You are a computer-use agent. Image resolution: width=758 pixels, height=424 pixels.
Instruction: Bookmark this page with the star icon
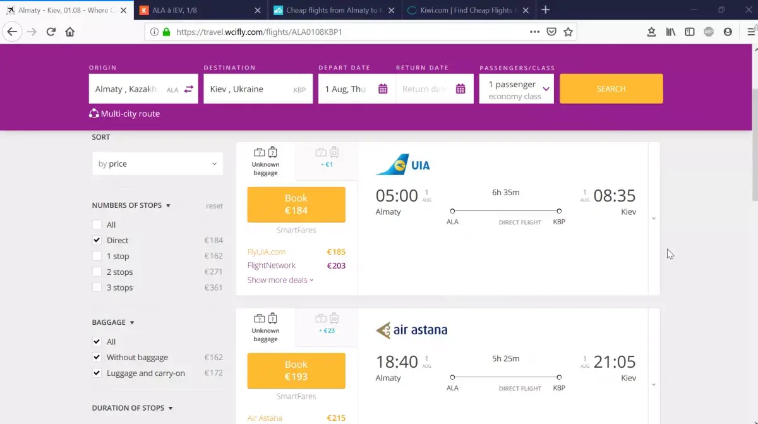[x=568, y=32]
